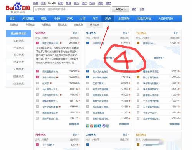Select 体育热点 in left sidebar
This screenshot has width=192, height=150.
[x=18, y=83]
